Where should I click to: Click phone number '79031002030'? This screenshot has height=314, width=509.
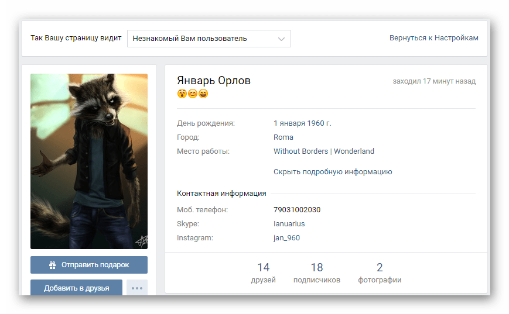coord(297,210)
